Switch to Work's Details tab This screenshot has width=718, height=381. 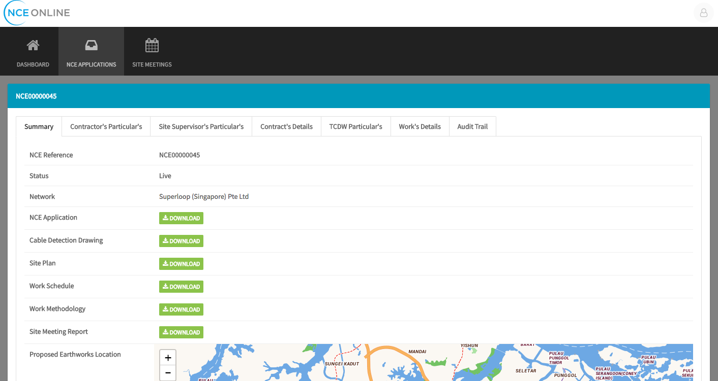click(x=420, y=126)
